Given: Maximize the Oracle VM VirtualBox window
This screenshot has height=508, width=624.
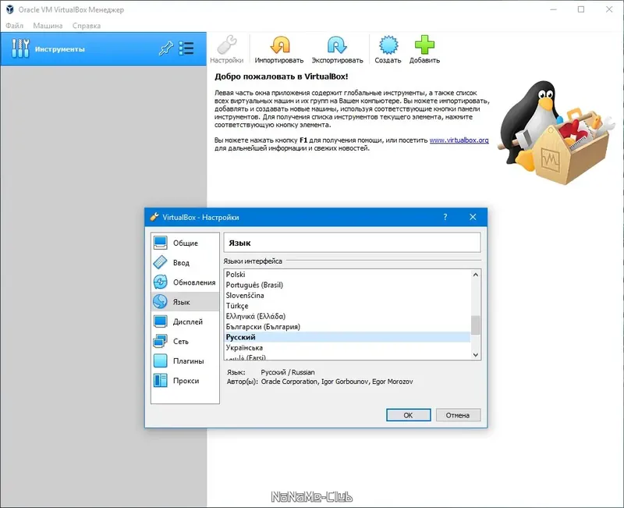Looking at the screenshot, I should click(581, 9).
